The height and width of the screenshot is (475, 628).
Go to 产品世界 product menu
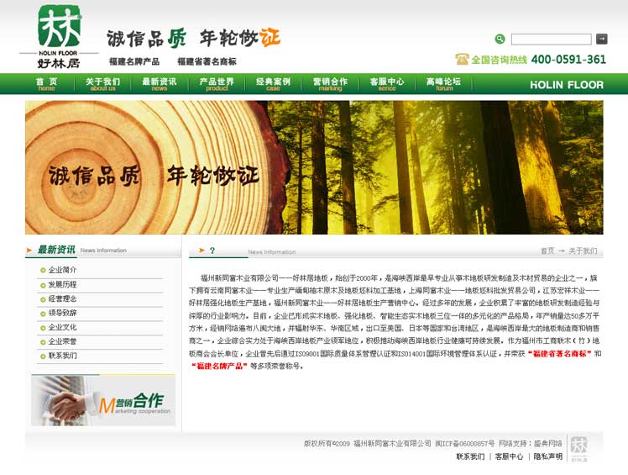[x=217, y=83]
